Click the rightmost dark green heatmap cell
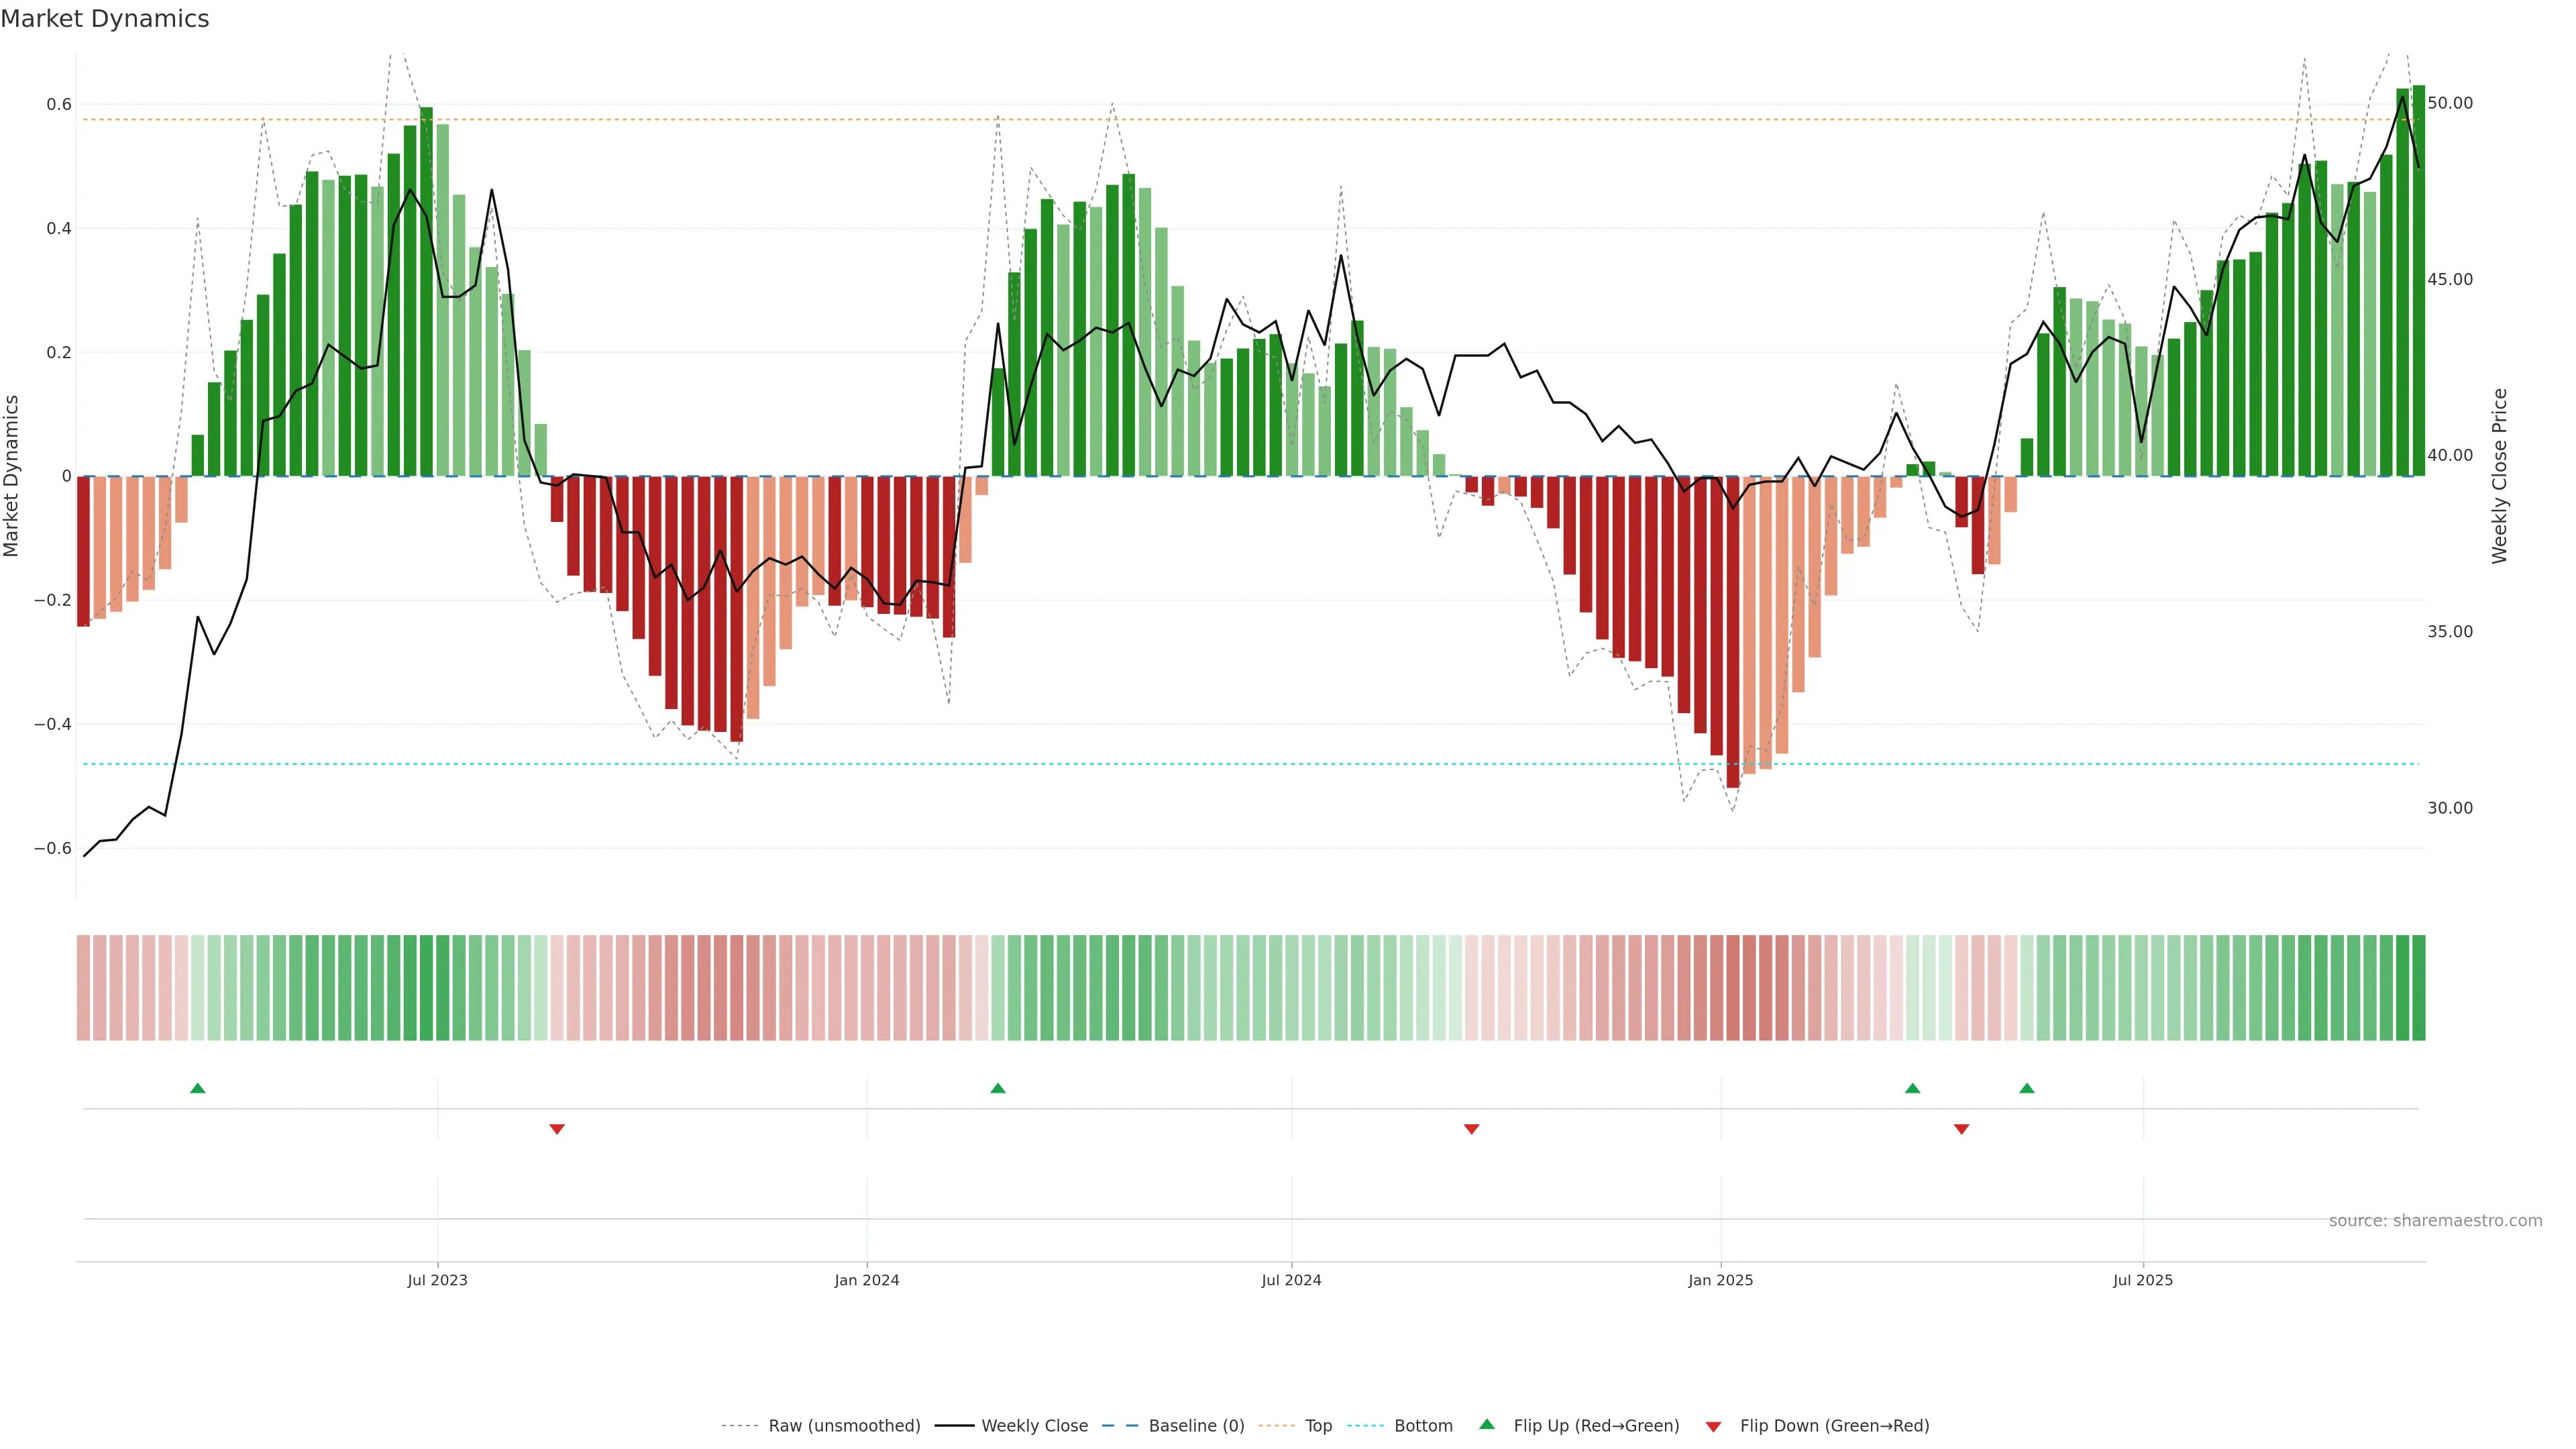The image size is (2576, 1449). 2418,987
